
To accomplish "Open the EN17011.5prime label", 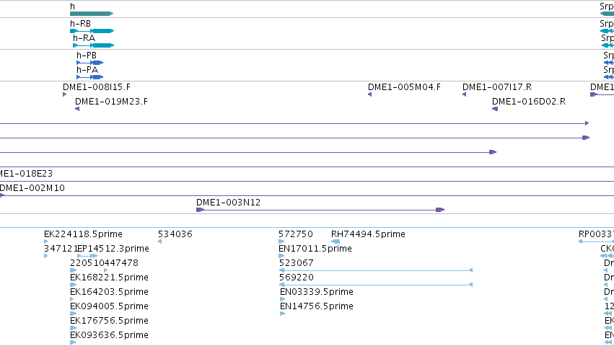I will [x=315, y=249].
